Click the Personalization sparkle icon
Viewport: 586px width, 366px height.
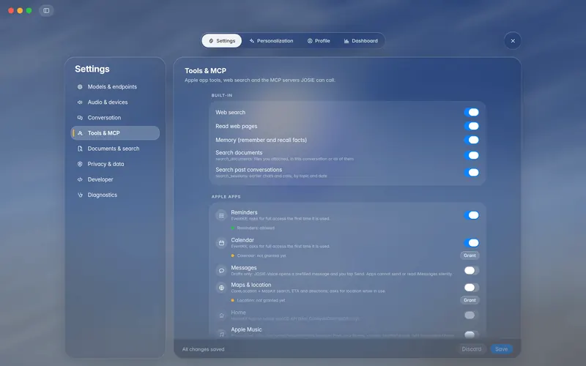pos(252,41)
